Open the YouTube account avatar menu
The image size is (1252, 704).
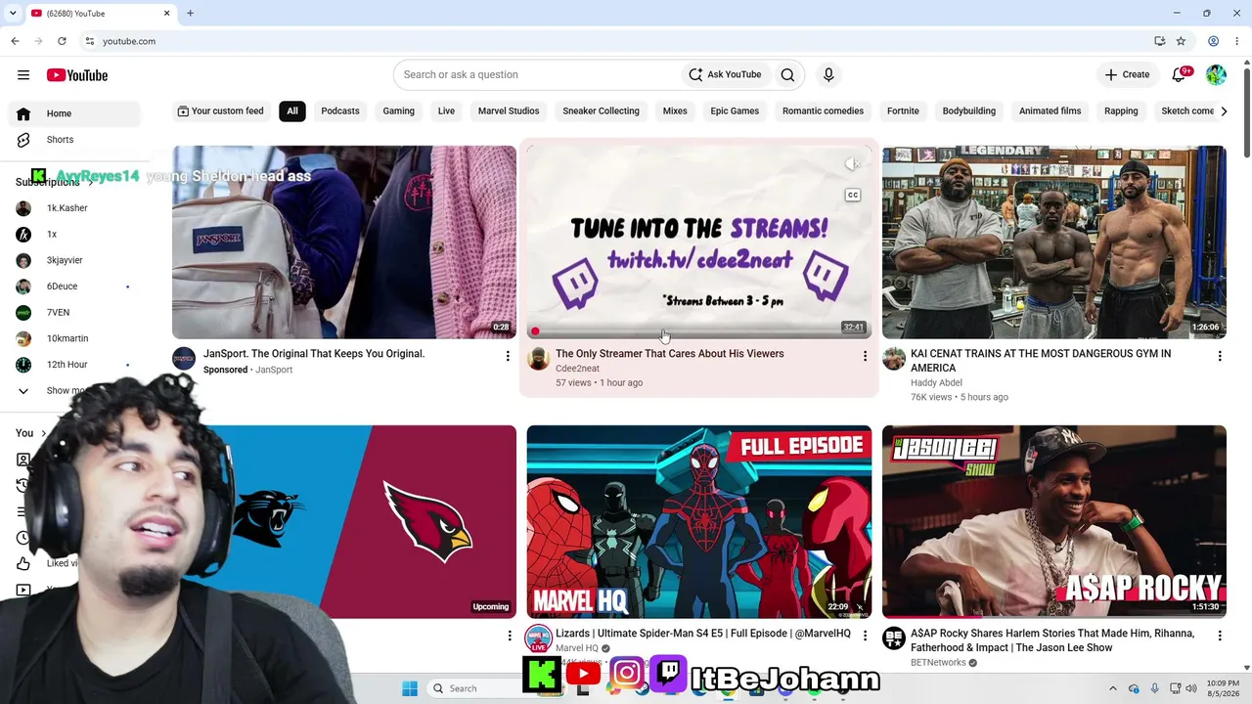(1216, 74)
